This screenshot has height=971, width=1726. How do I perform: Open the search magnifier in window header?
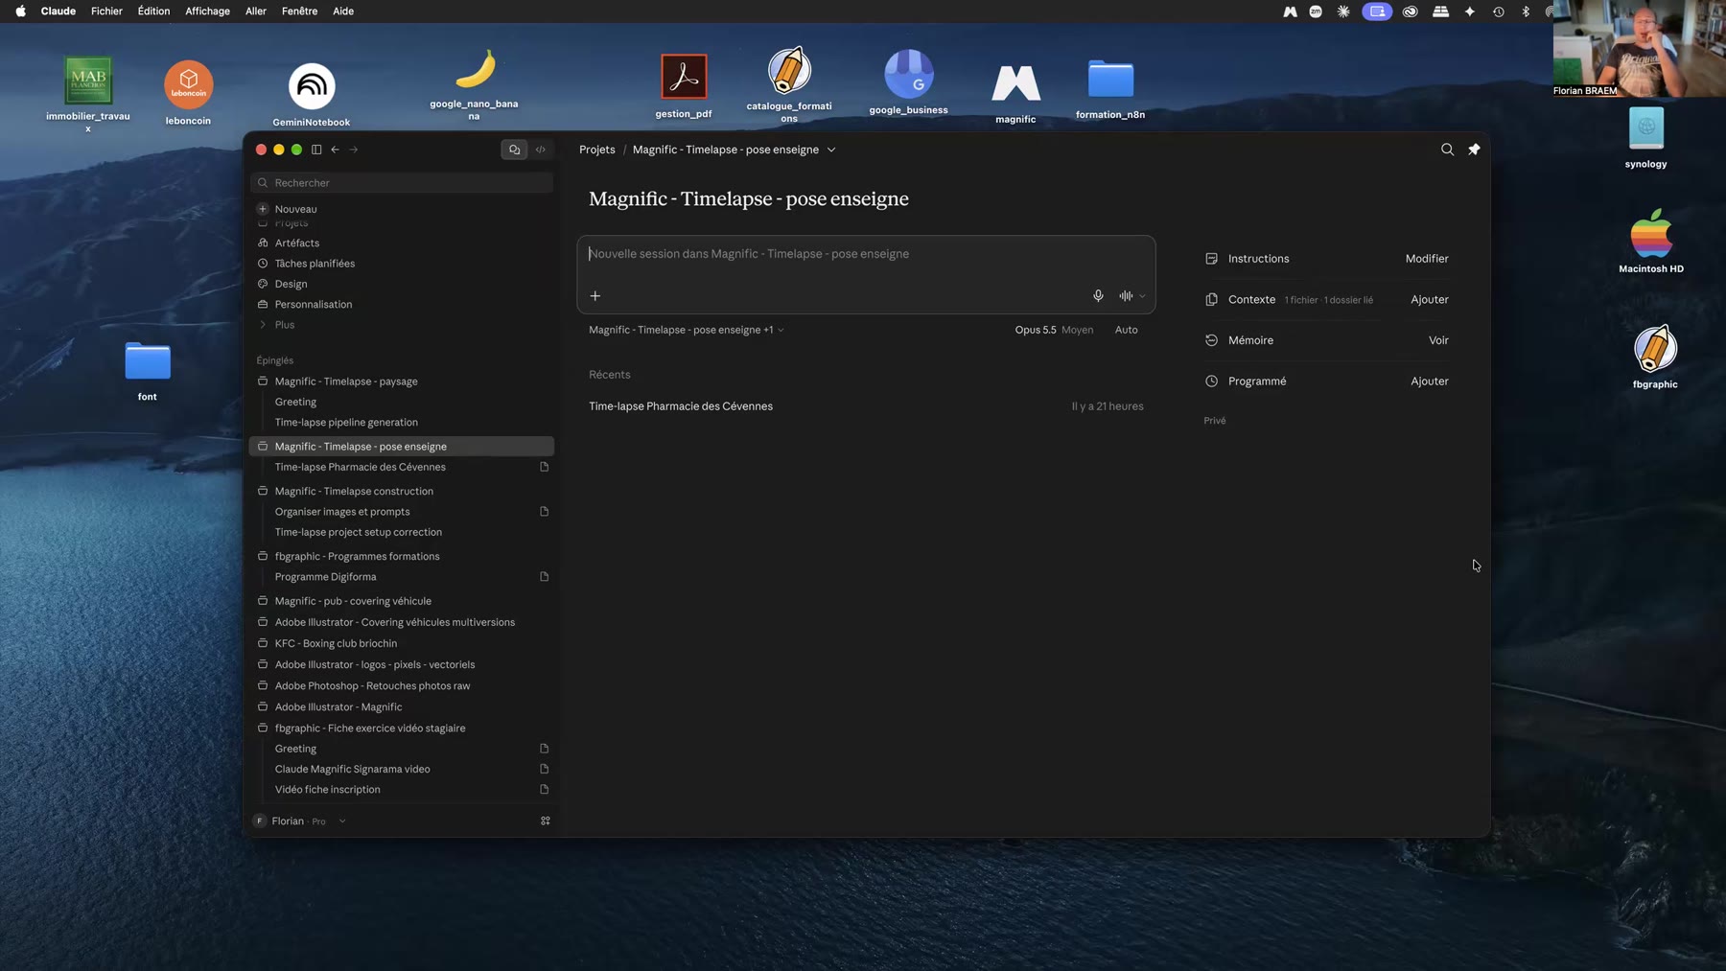click(1447, 150)
